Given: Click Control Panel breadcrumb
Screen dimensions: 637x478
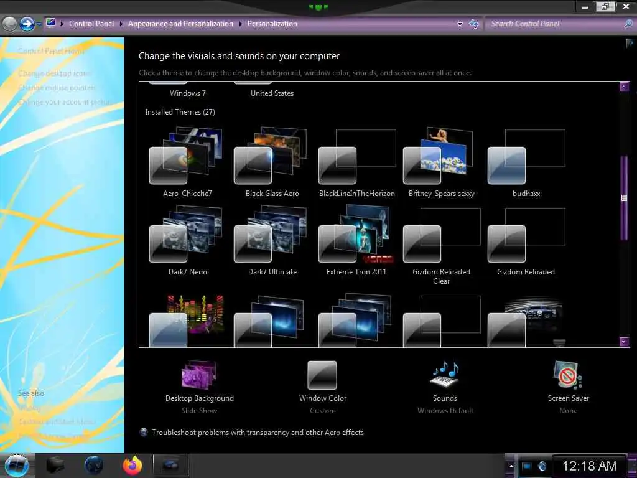Looking at the screenshot, I should tap(91, 24).
